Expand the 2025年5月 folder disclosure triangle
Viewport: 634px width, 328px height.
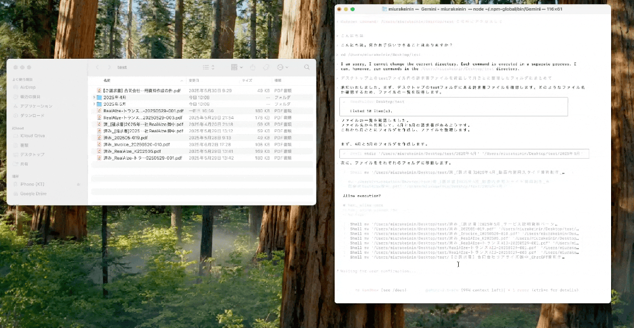94,104
